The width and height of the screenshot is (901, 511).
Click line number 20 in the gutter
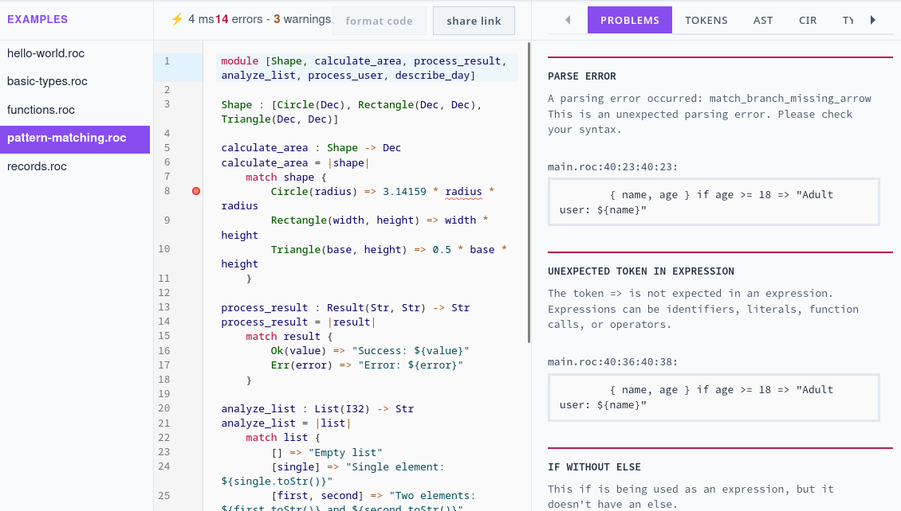pyautogui.click(x=164, y=409)
